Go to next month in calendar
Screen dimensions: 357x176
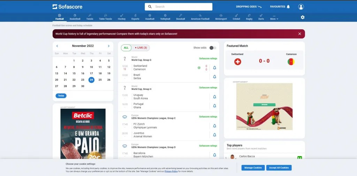109,46
